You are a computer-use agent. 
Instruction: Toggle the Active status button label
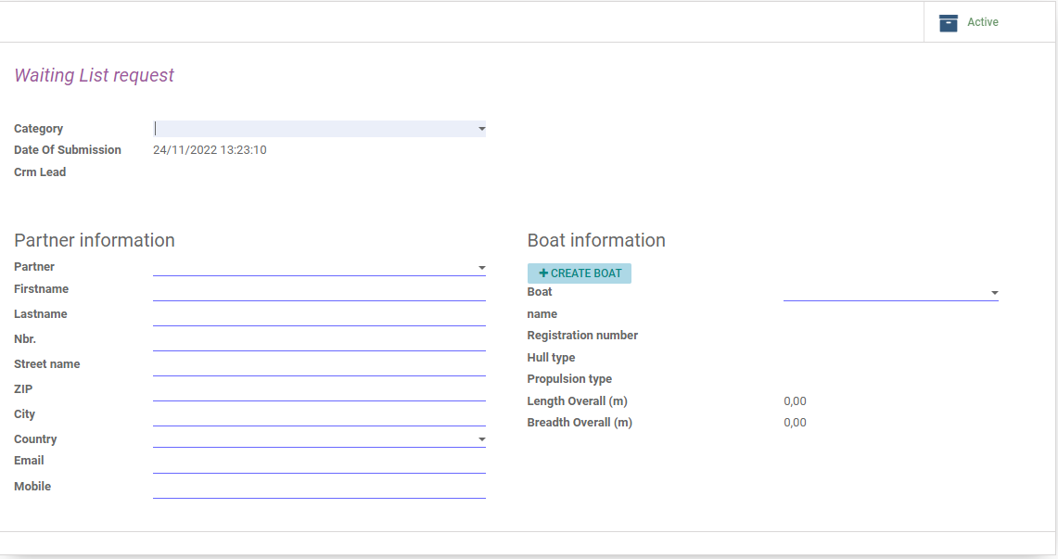pyautogui.click(x=983, y=22)
